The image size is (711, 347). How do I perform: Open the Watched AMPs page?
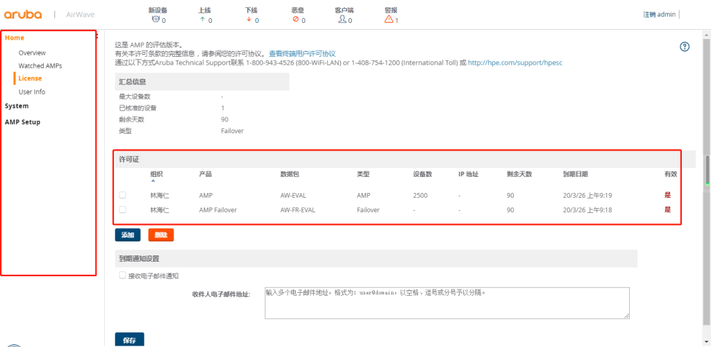click(40, 66)
